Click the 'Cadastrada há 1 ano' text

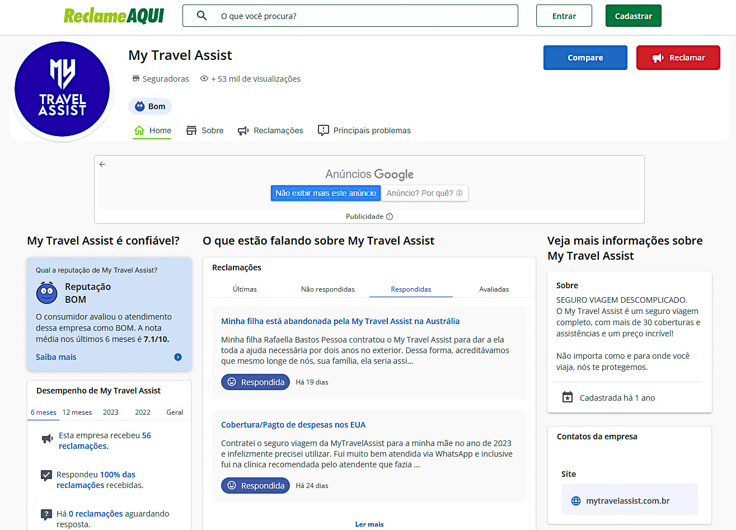point(617,398)
